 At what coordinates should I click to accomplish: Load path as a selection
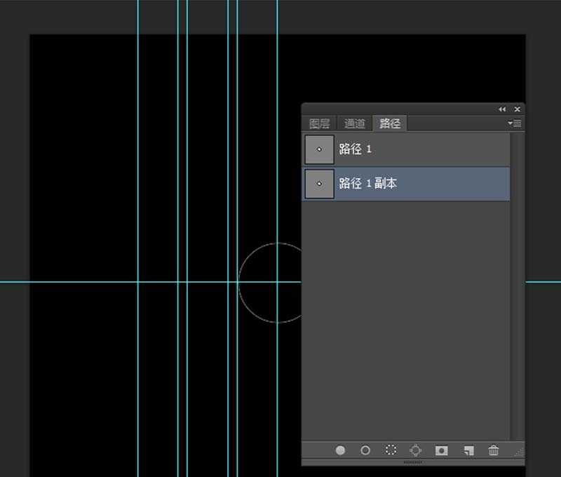click(x=391, y=450)
